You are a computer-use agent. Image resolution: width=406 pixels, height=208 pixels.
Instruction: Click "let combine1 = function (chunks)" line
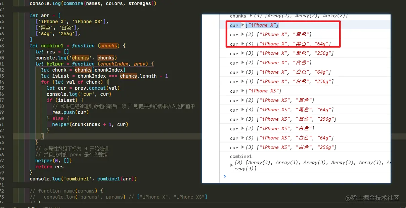click(x=78, y=46)
